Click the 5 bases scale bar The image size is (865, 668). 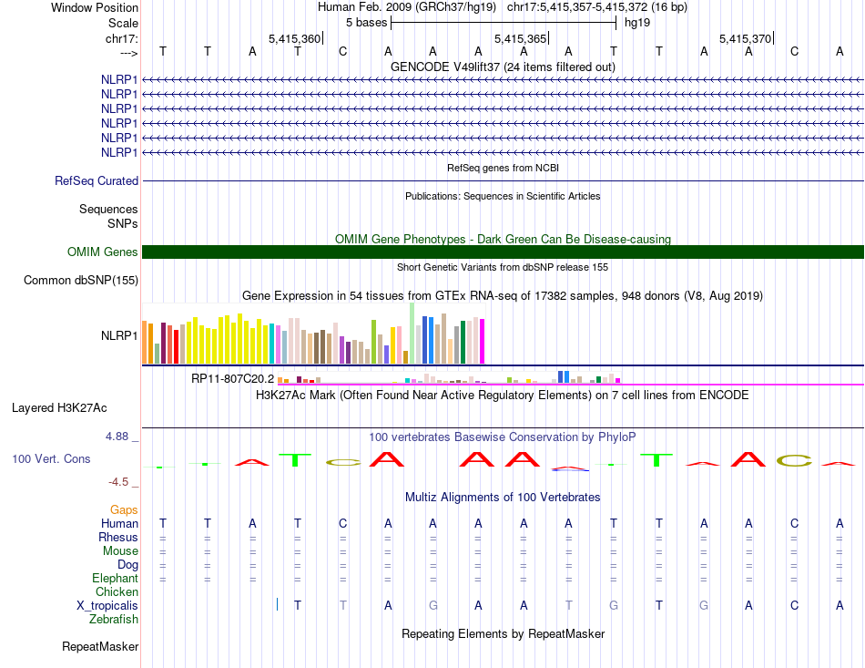tap(504, 23)
